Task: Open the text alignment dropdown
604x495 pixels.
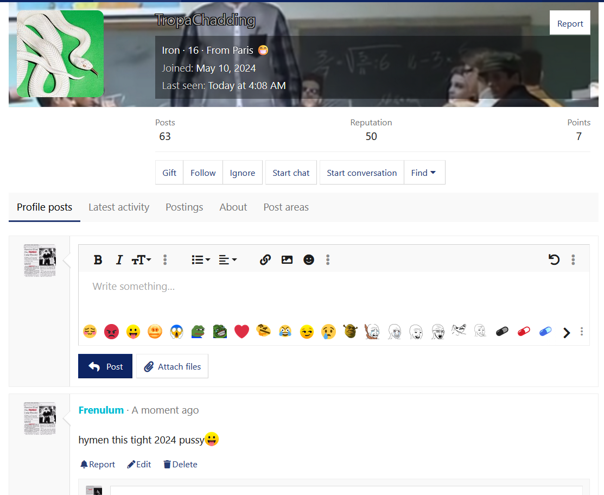Action: (x=227, y=259)
